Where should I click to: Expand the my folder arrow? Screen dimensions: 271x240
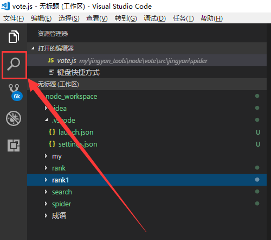pyautogui.click(x=46, y=156)
